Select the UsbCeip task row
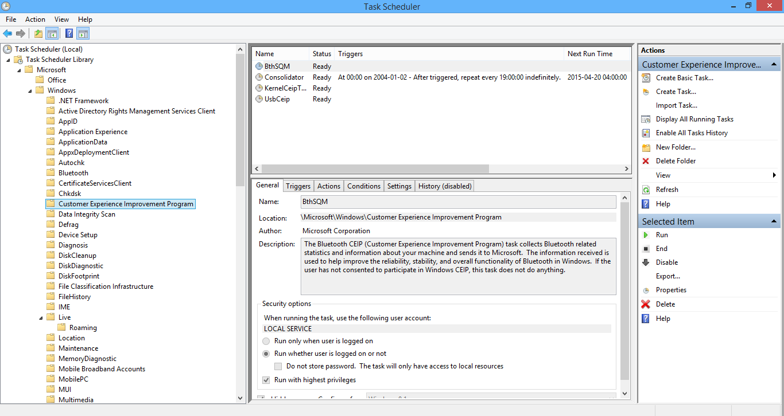Viewport: 784px width, 416px height. [441, 99]
